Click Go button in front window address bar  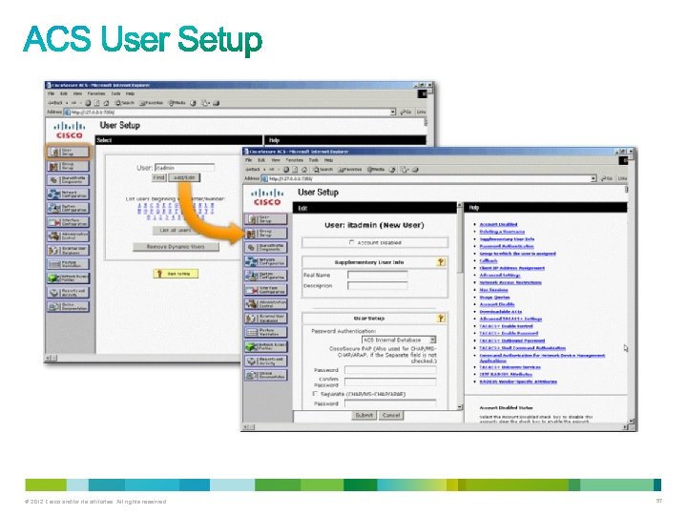607,178
